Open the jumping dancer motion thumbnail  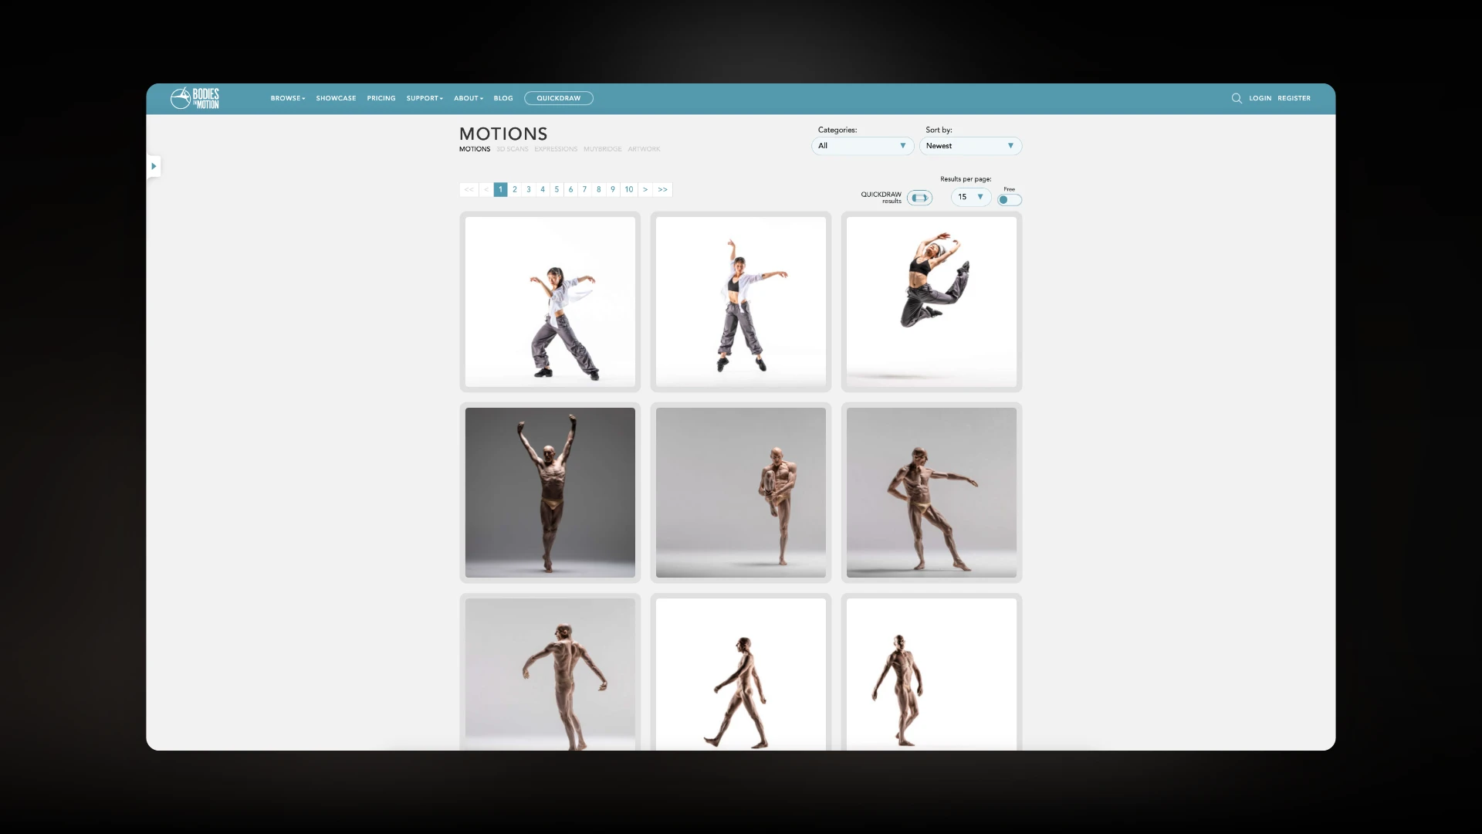coord(931,301)
